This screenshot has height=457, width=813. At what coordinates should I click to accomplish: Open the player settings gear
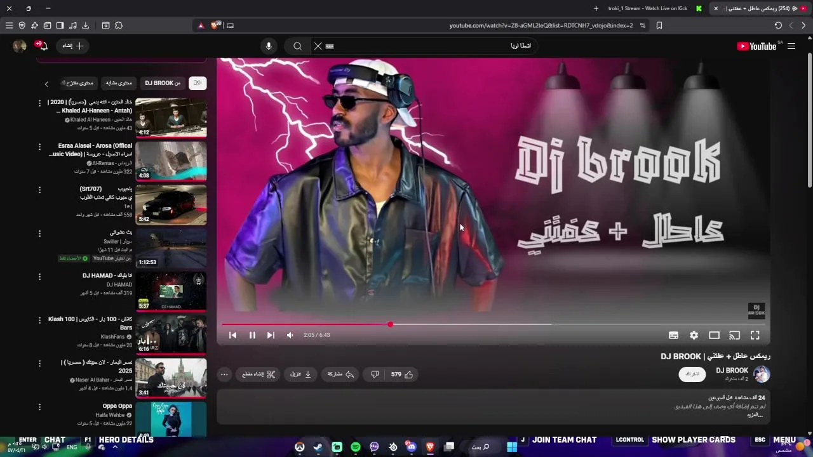pyautogui.click(x=694, y=335)
